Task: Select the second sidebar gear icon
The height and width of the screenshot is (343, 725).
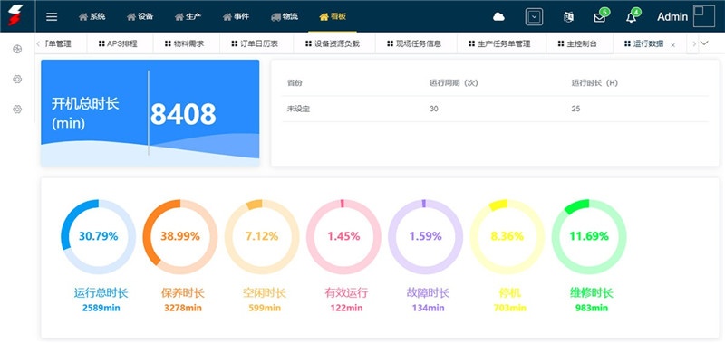Action: click(x=17, y=79)
